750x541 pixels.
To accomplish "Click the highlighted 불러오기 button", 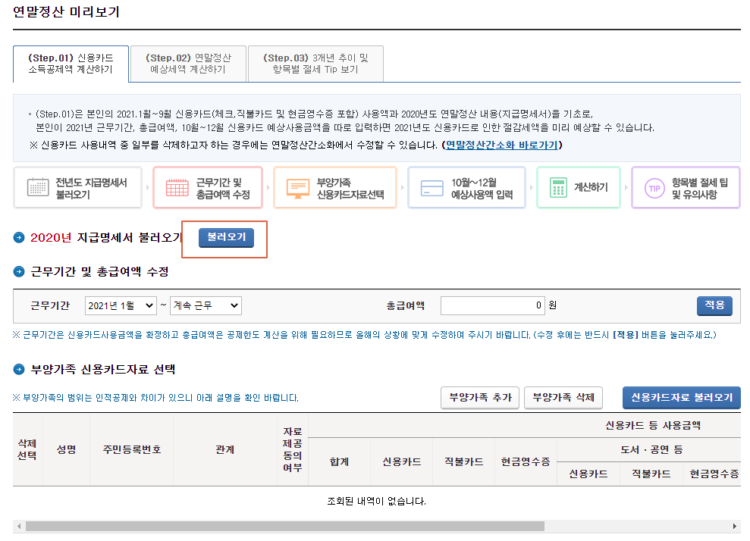I will (224, 239).
